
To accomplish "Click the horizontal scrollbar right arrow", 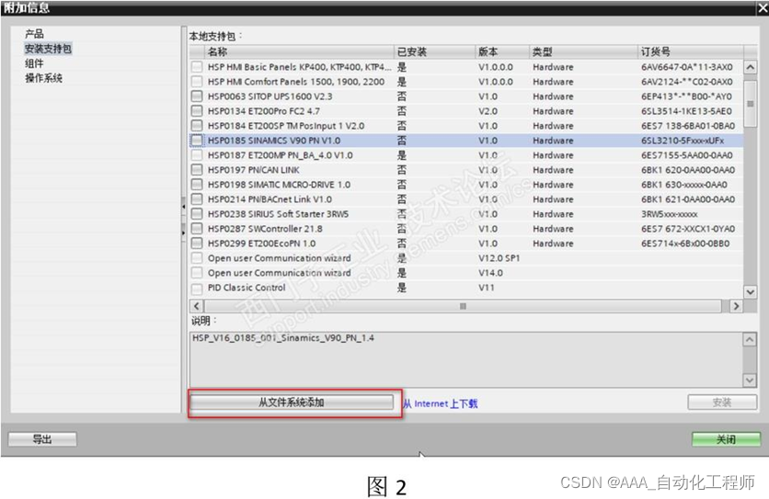I will click(x=736, y=306).
